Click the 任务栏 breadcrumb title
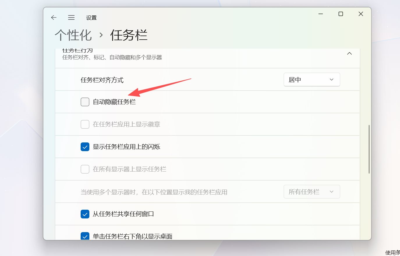This screenshot has height=256, width=400. click(x=129, y=35)
